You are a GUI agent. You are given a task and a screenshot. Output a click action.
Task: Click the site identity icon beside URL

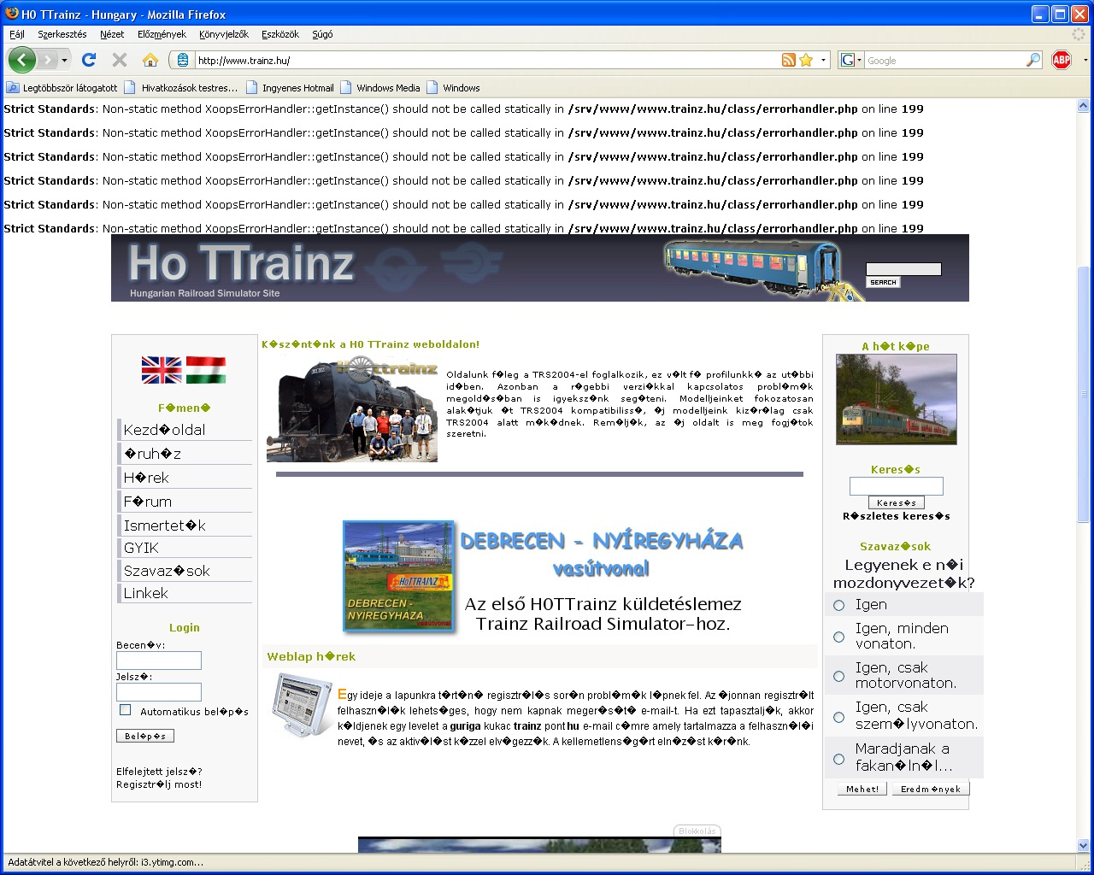point(182,60)
